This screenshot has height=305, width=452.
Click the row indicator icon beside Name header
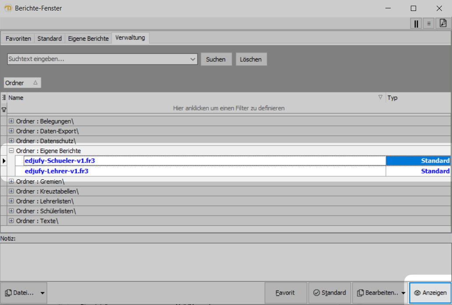click(x=4, y=97)
